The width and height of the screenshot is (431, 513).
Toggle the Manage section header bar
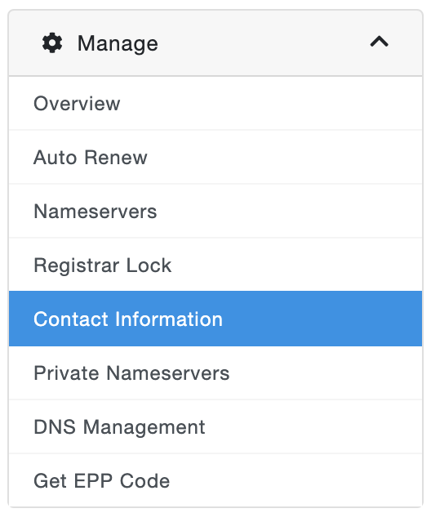[215, 43]
